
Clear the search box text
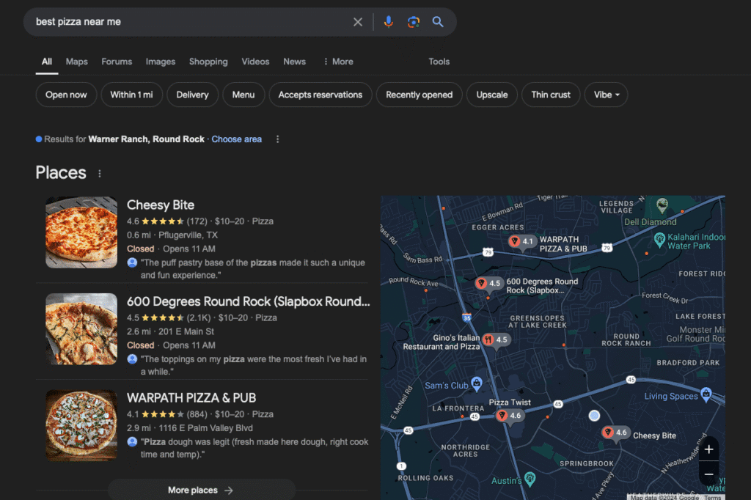[358, 22]
